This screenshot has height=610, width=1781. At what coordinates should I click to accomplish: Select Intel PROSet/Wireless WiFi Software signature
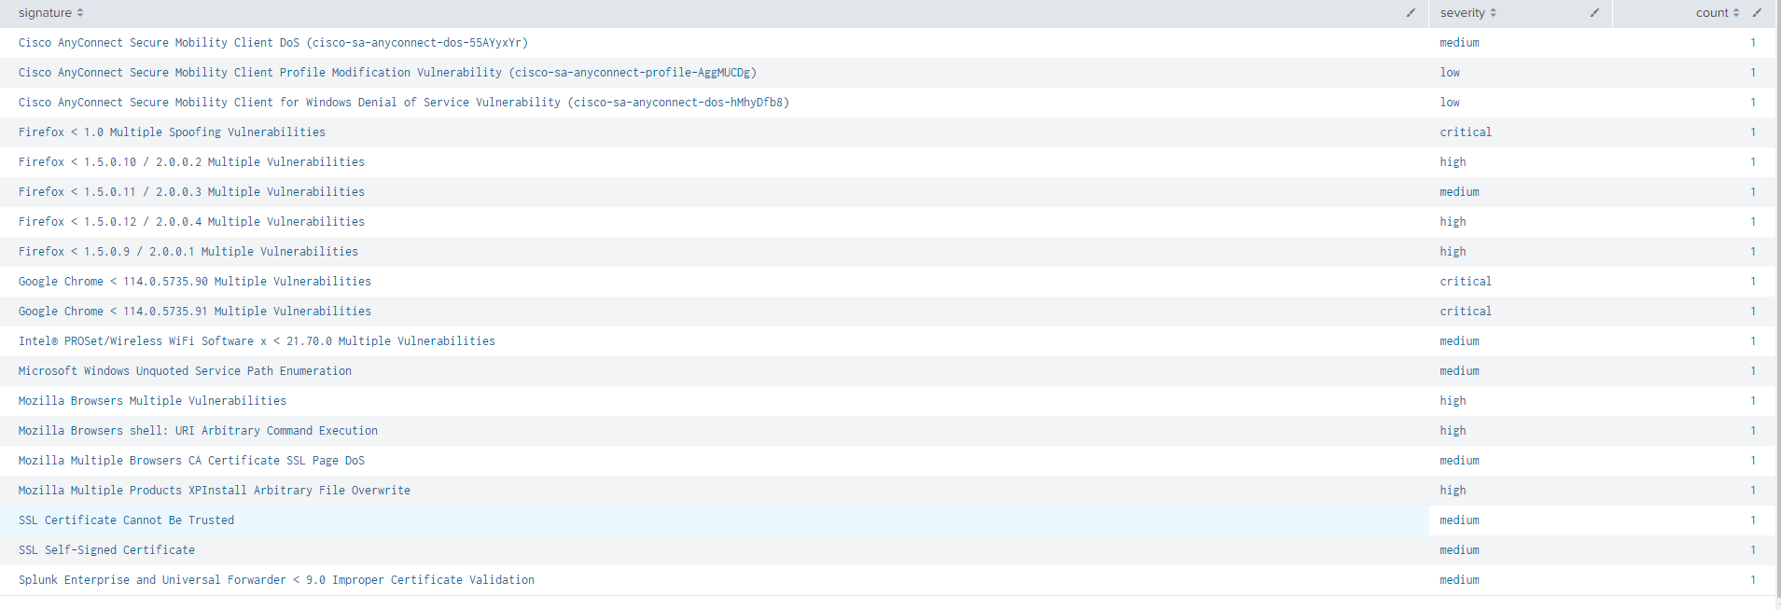(257, 341)
